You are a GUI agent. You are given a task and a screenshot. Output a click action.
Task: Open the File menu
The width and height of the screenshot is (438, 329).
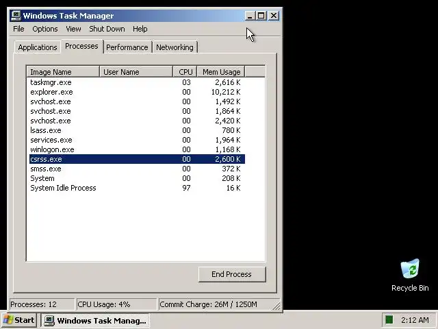click(18, 29)
